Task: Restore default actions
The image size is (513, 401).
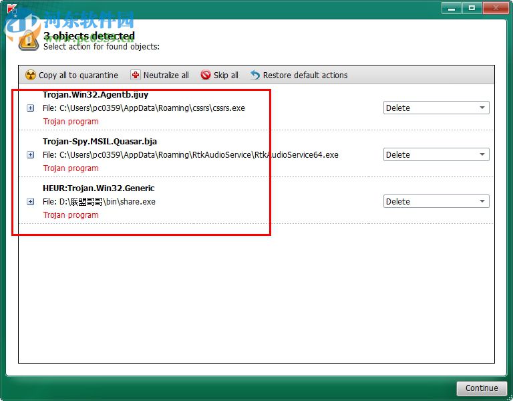Action: pos(299,76)
